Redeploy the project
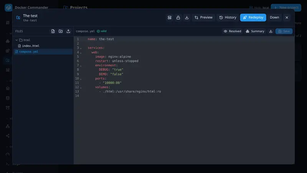307x173 pixels. 253,17
